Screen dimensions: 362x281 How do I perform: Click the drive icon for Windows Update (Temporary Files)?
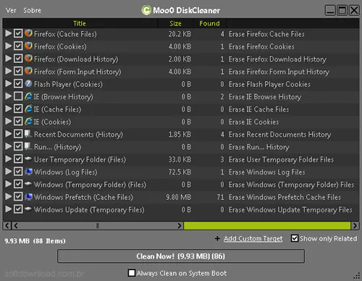pos(28,209)
